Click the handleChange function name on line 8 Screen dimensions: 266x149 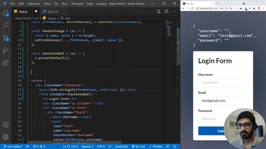coord(53,31)
